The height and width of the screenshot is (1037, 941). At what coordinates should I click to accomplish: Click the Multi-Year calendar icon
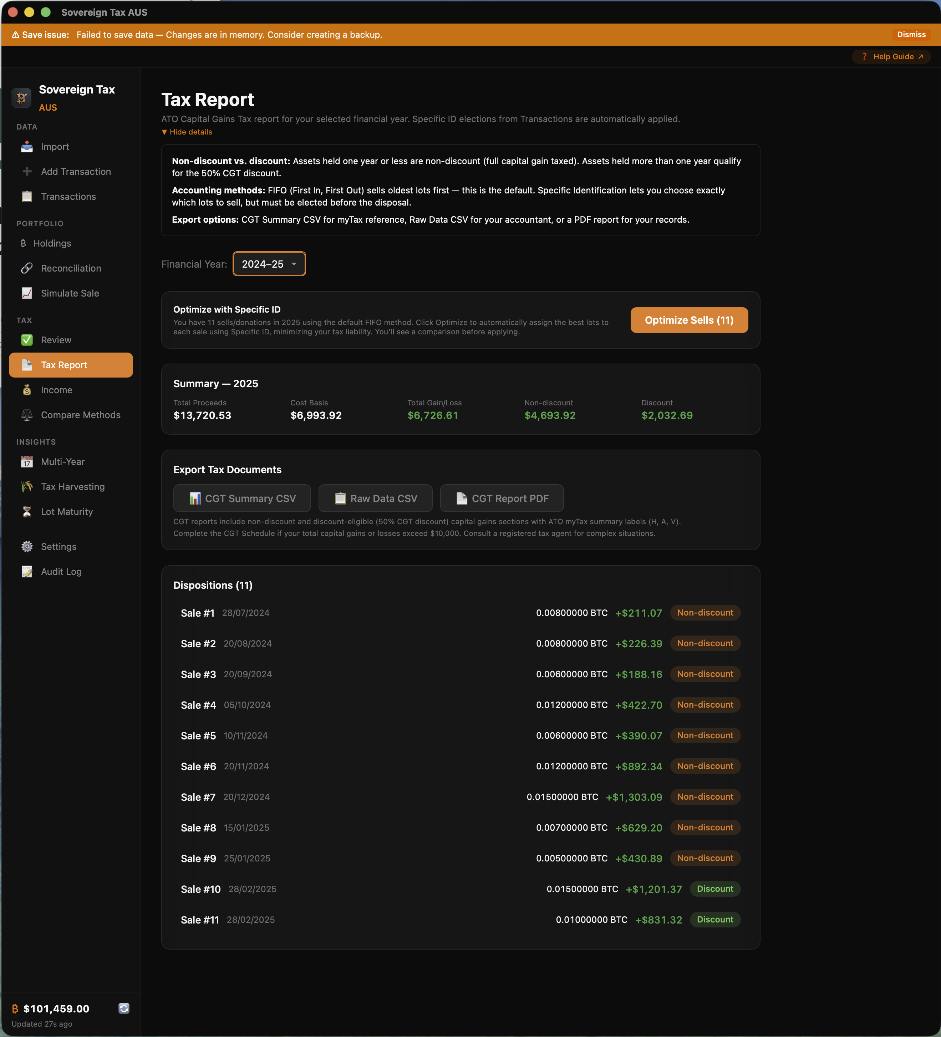click(27, 462)
